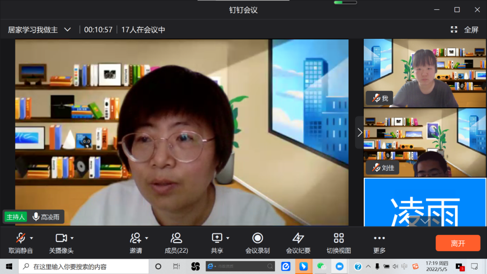Turn off camera with 关摄像头
Viewport: 487px width, 274px height.
coord(61,243)
